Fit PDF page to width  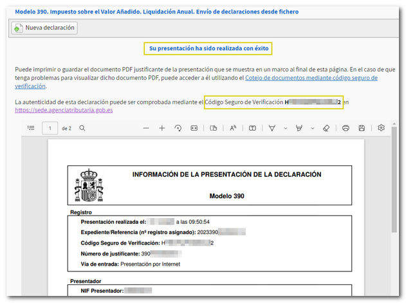point(194,128)
